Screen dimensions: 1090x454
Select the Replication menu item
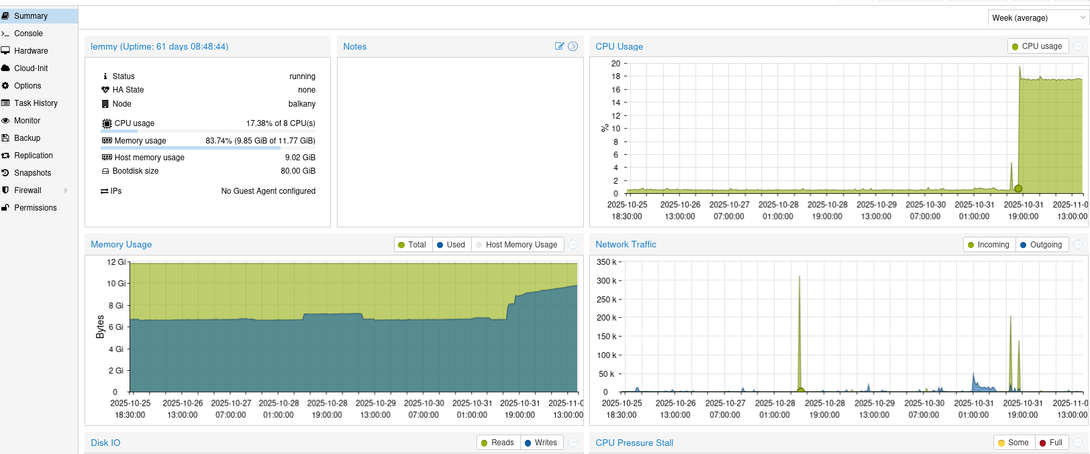click(33, 156)
